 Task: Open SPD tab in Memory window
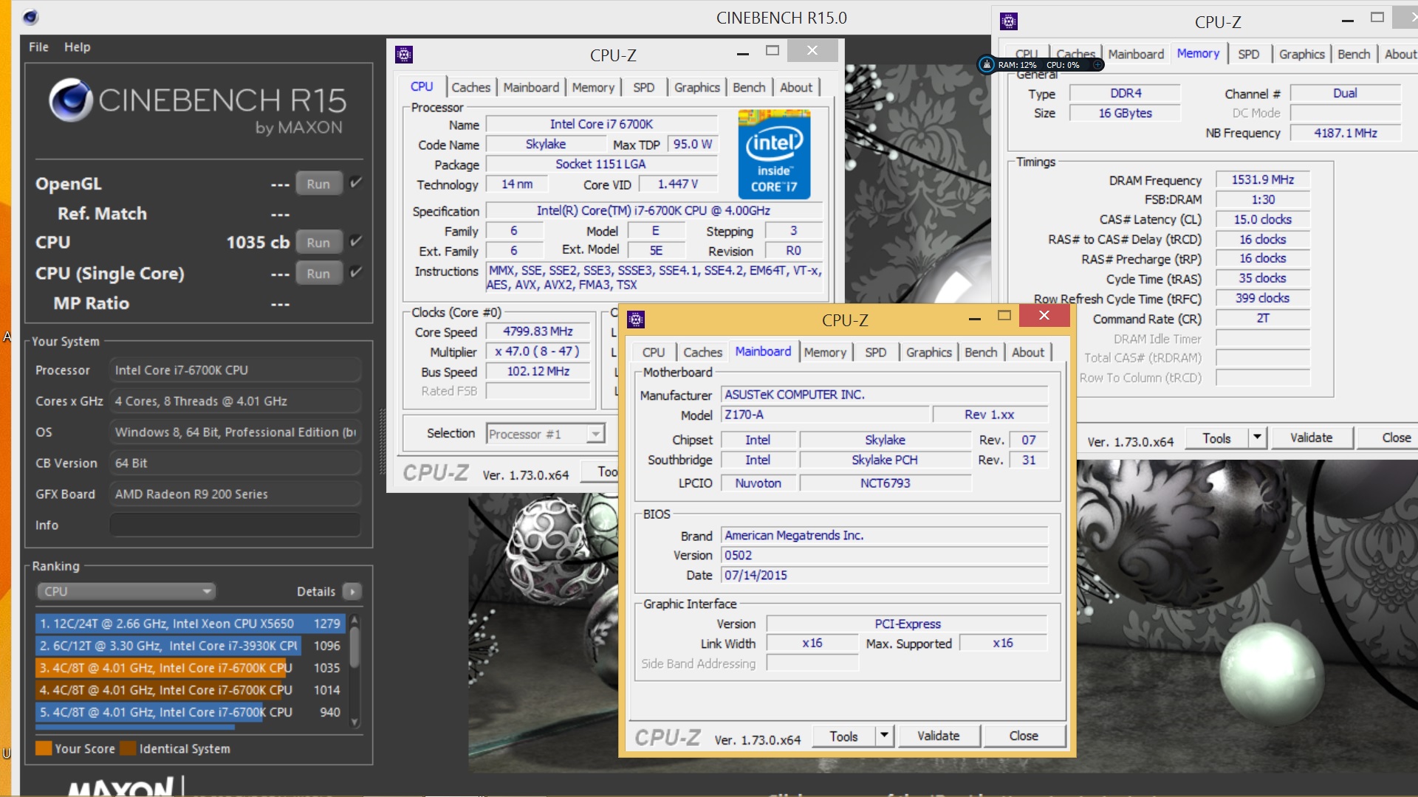1249,55
